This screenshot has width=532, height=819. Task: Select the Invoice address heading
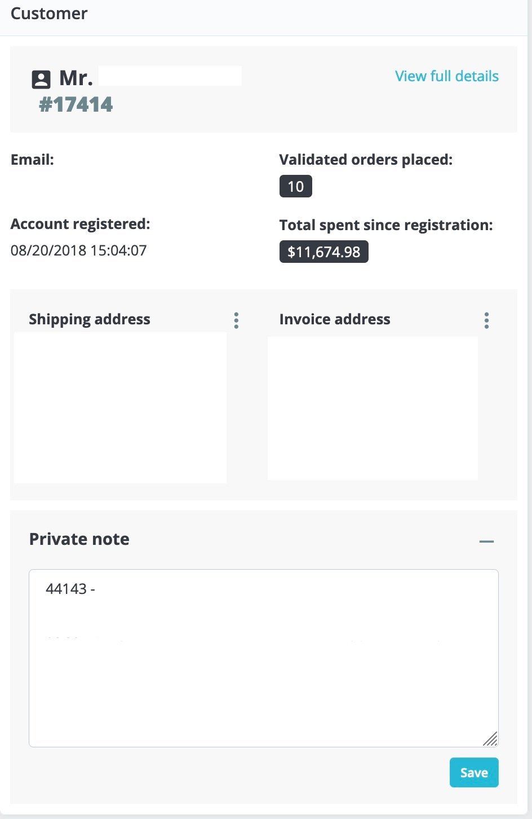coord(335,319)
